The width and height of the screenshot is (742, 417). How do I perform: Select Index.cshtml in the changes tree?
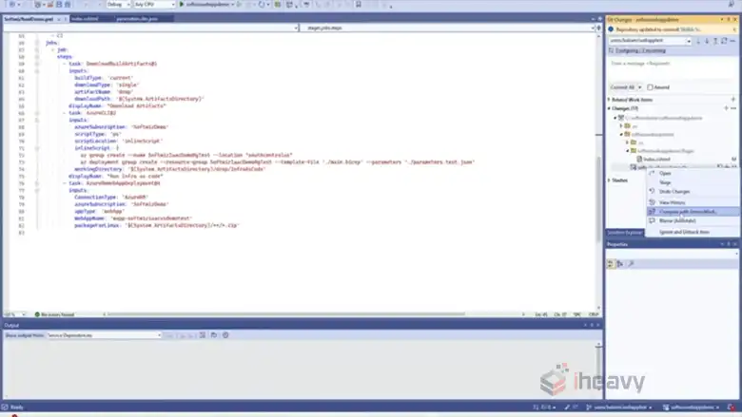tap(656, 160)
